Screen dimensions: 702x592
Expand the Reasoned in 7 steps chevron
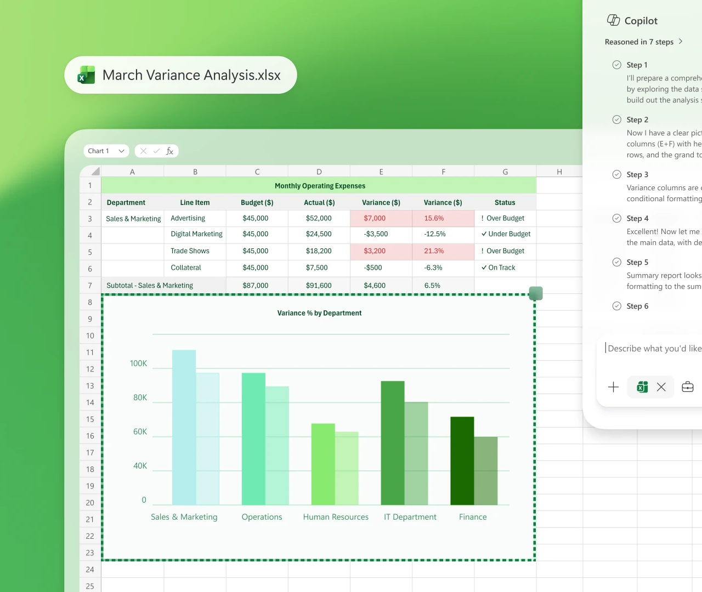[x=681, y=42]
